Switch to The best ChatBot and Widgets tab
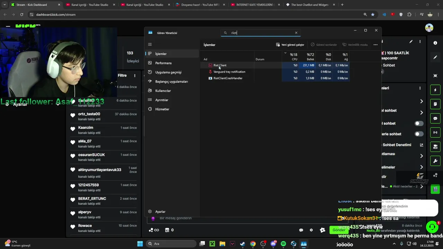This screenshot has width=443, height=249. point(310,5)
